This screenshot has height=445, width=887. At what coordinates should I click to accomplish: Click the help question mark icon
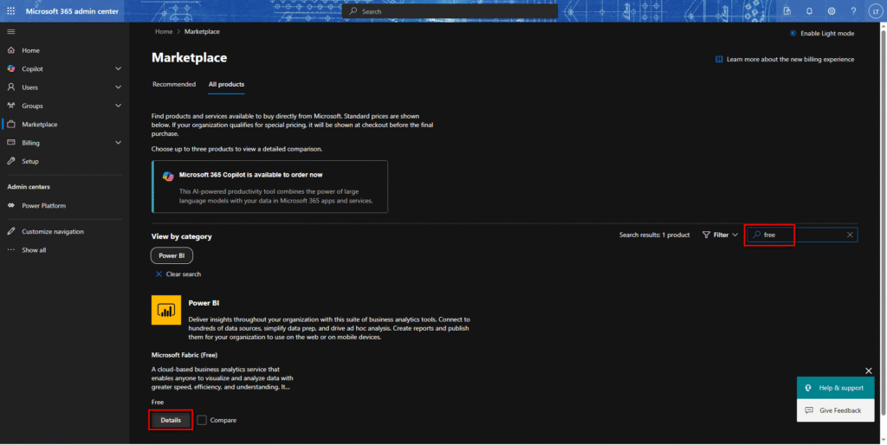pyautogui.click(x=853, y=11)
